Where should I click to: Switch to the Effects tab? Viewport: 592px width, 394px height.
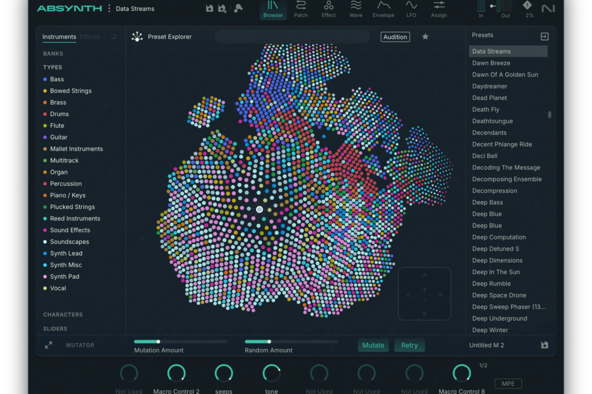coord(90,37)
